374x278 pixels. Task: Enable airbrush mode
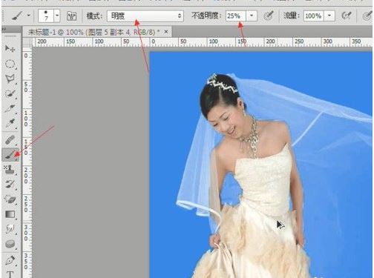click(347, 16)
